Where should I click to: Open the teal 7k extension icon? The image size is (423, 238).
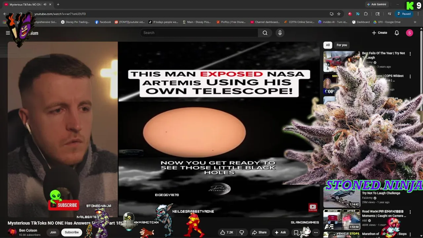coord(358,14)
